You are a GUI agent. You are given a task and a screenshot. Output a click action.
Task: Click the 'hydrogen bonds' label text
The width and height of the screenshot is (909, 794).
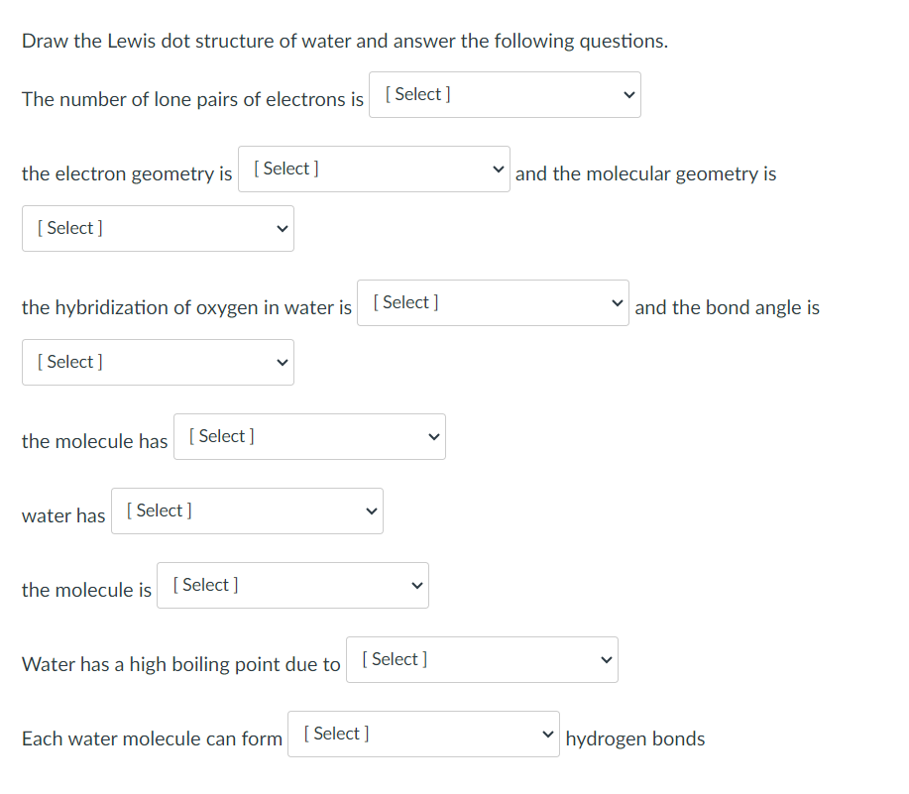click(635, 738)
